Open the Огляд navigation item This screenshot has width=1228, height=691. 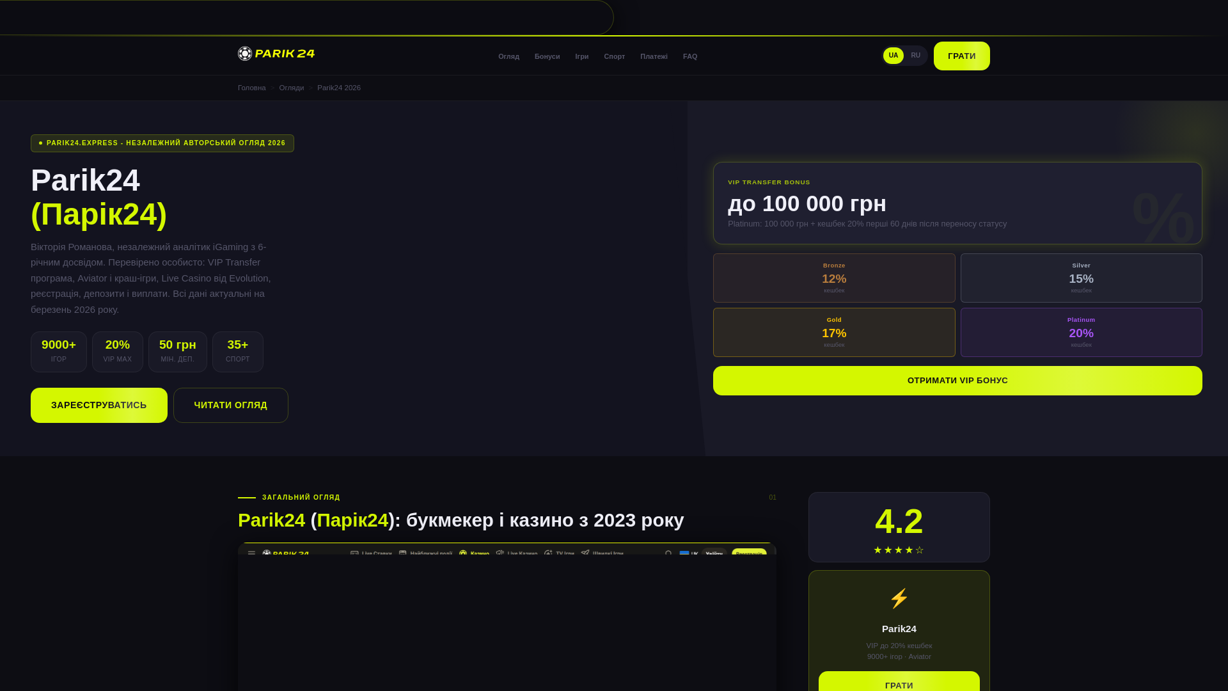tap(508, 56)
